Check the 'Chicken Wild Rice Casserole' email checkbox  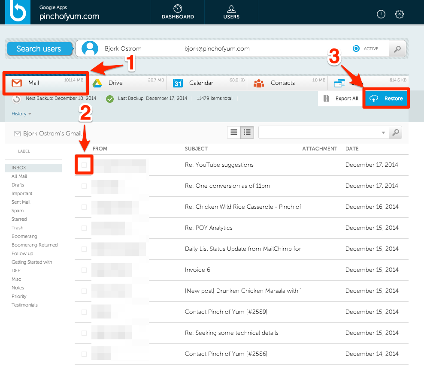click(x=84, y=207)
